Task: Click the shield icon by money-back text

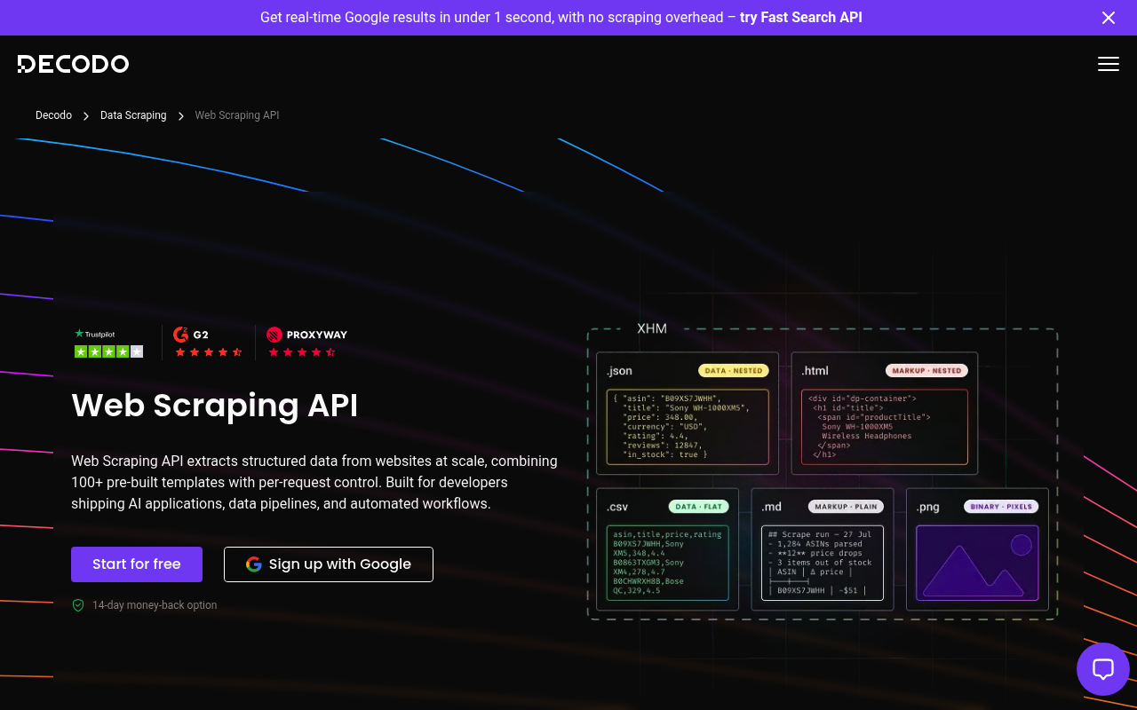Action: (78, 605)
